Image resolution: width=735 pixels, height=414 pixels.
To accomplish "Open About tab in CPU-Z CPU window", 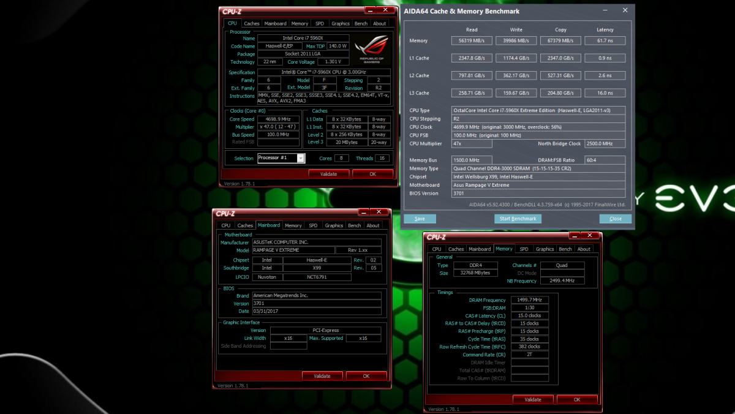I will pyautogui.click(x=380, y=23).
